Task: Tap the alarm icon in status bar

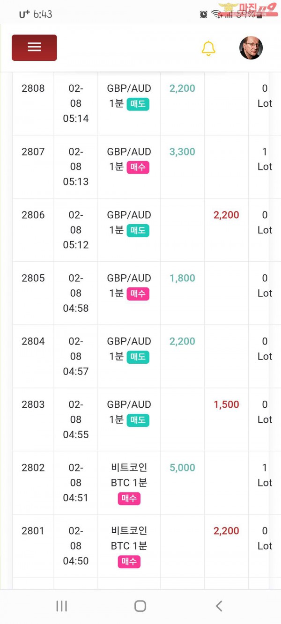Action: (203, 14)
